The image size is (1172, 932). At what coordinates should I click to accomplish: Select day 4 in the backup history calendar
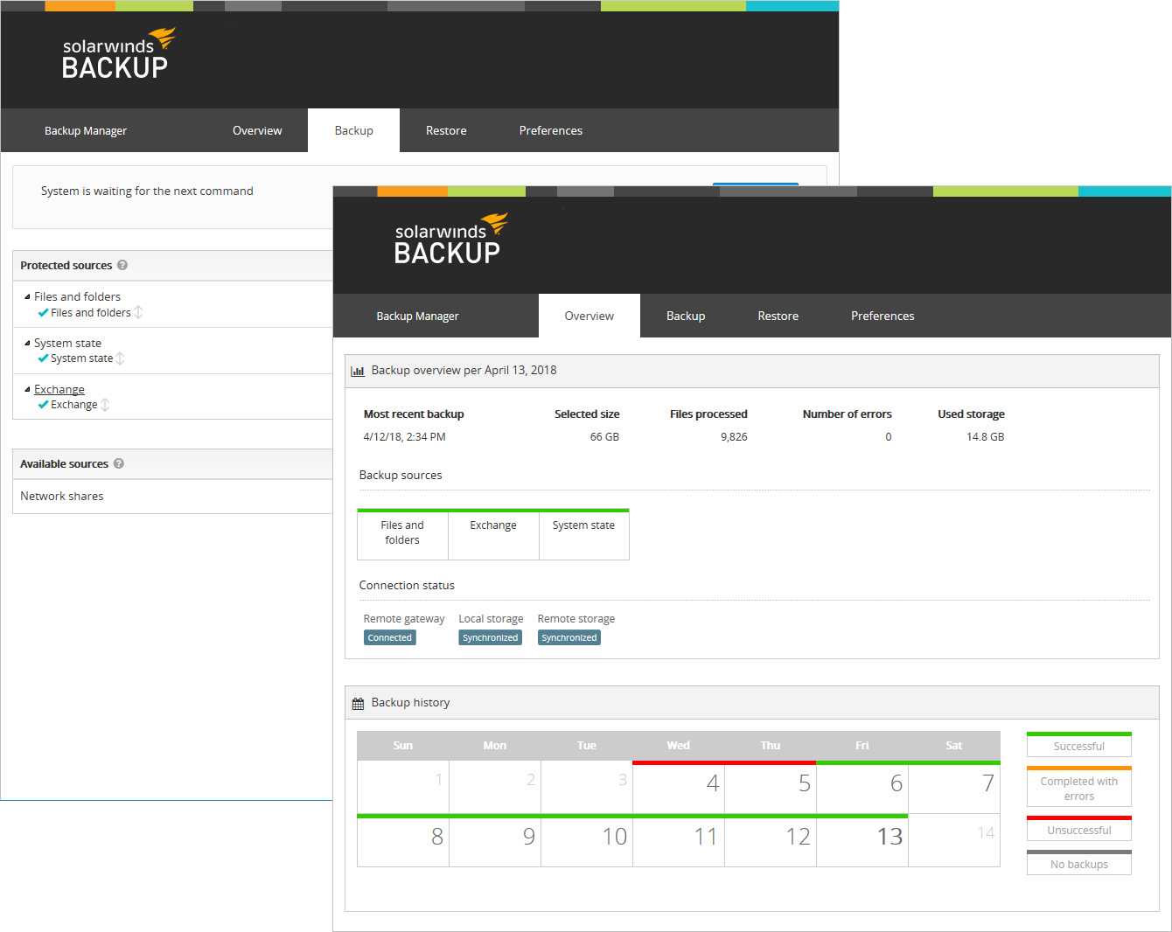679,787
